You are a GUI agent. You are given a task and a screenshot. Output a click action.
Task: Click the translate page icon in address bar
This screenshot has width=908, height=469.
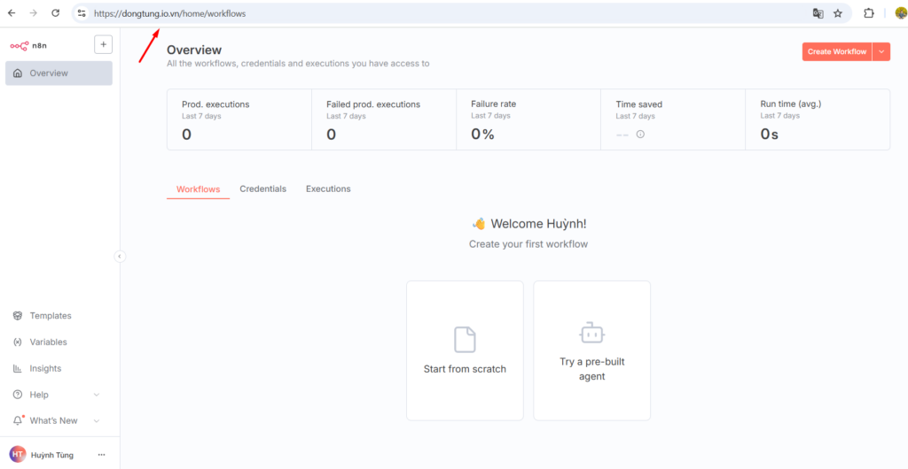pos(818,13)
